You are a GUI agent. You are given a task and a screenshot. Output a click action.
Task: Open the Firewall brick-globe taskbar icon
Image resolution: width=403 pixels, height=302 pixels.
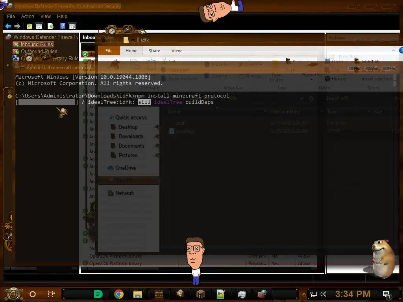(x=262, y=294)
